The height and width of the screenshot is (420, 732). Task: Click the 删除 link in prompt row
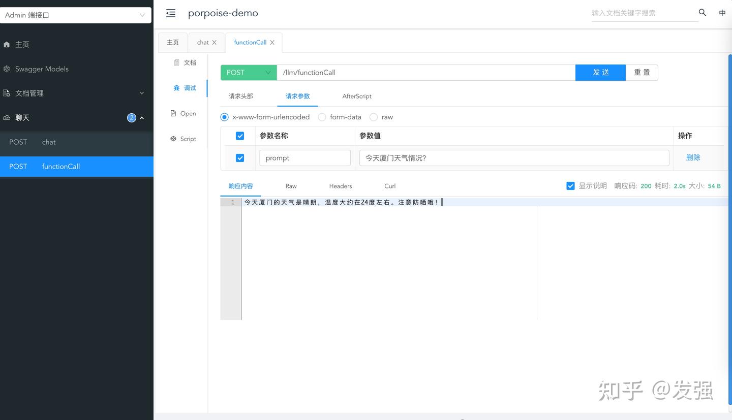(693, 158)
